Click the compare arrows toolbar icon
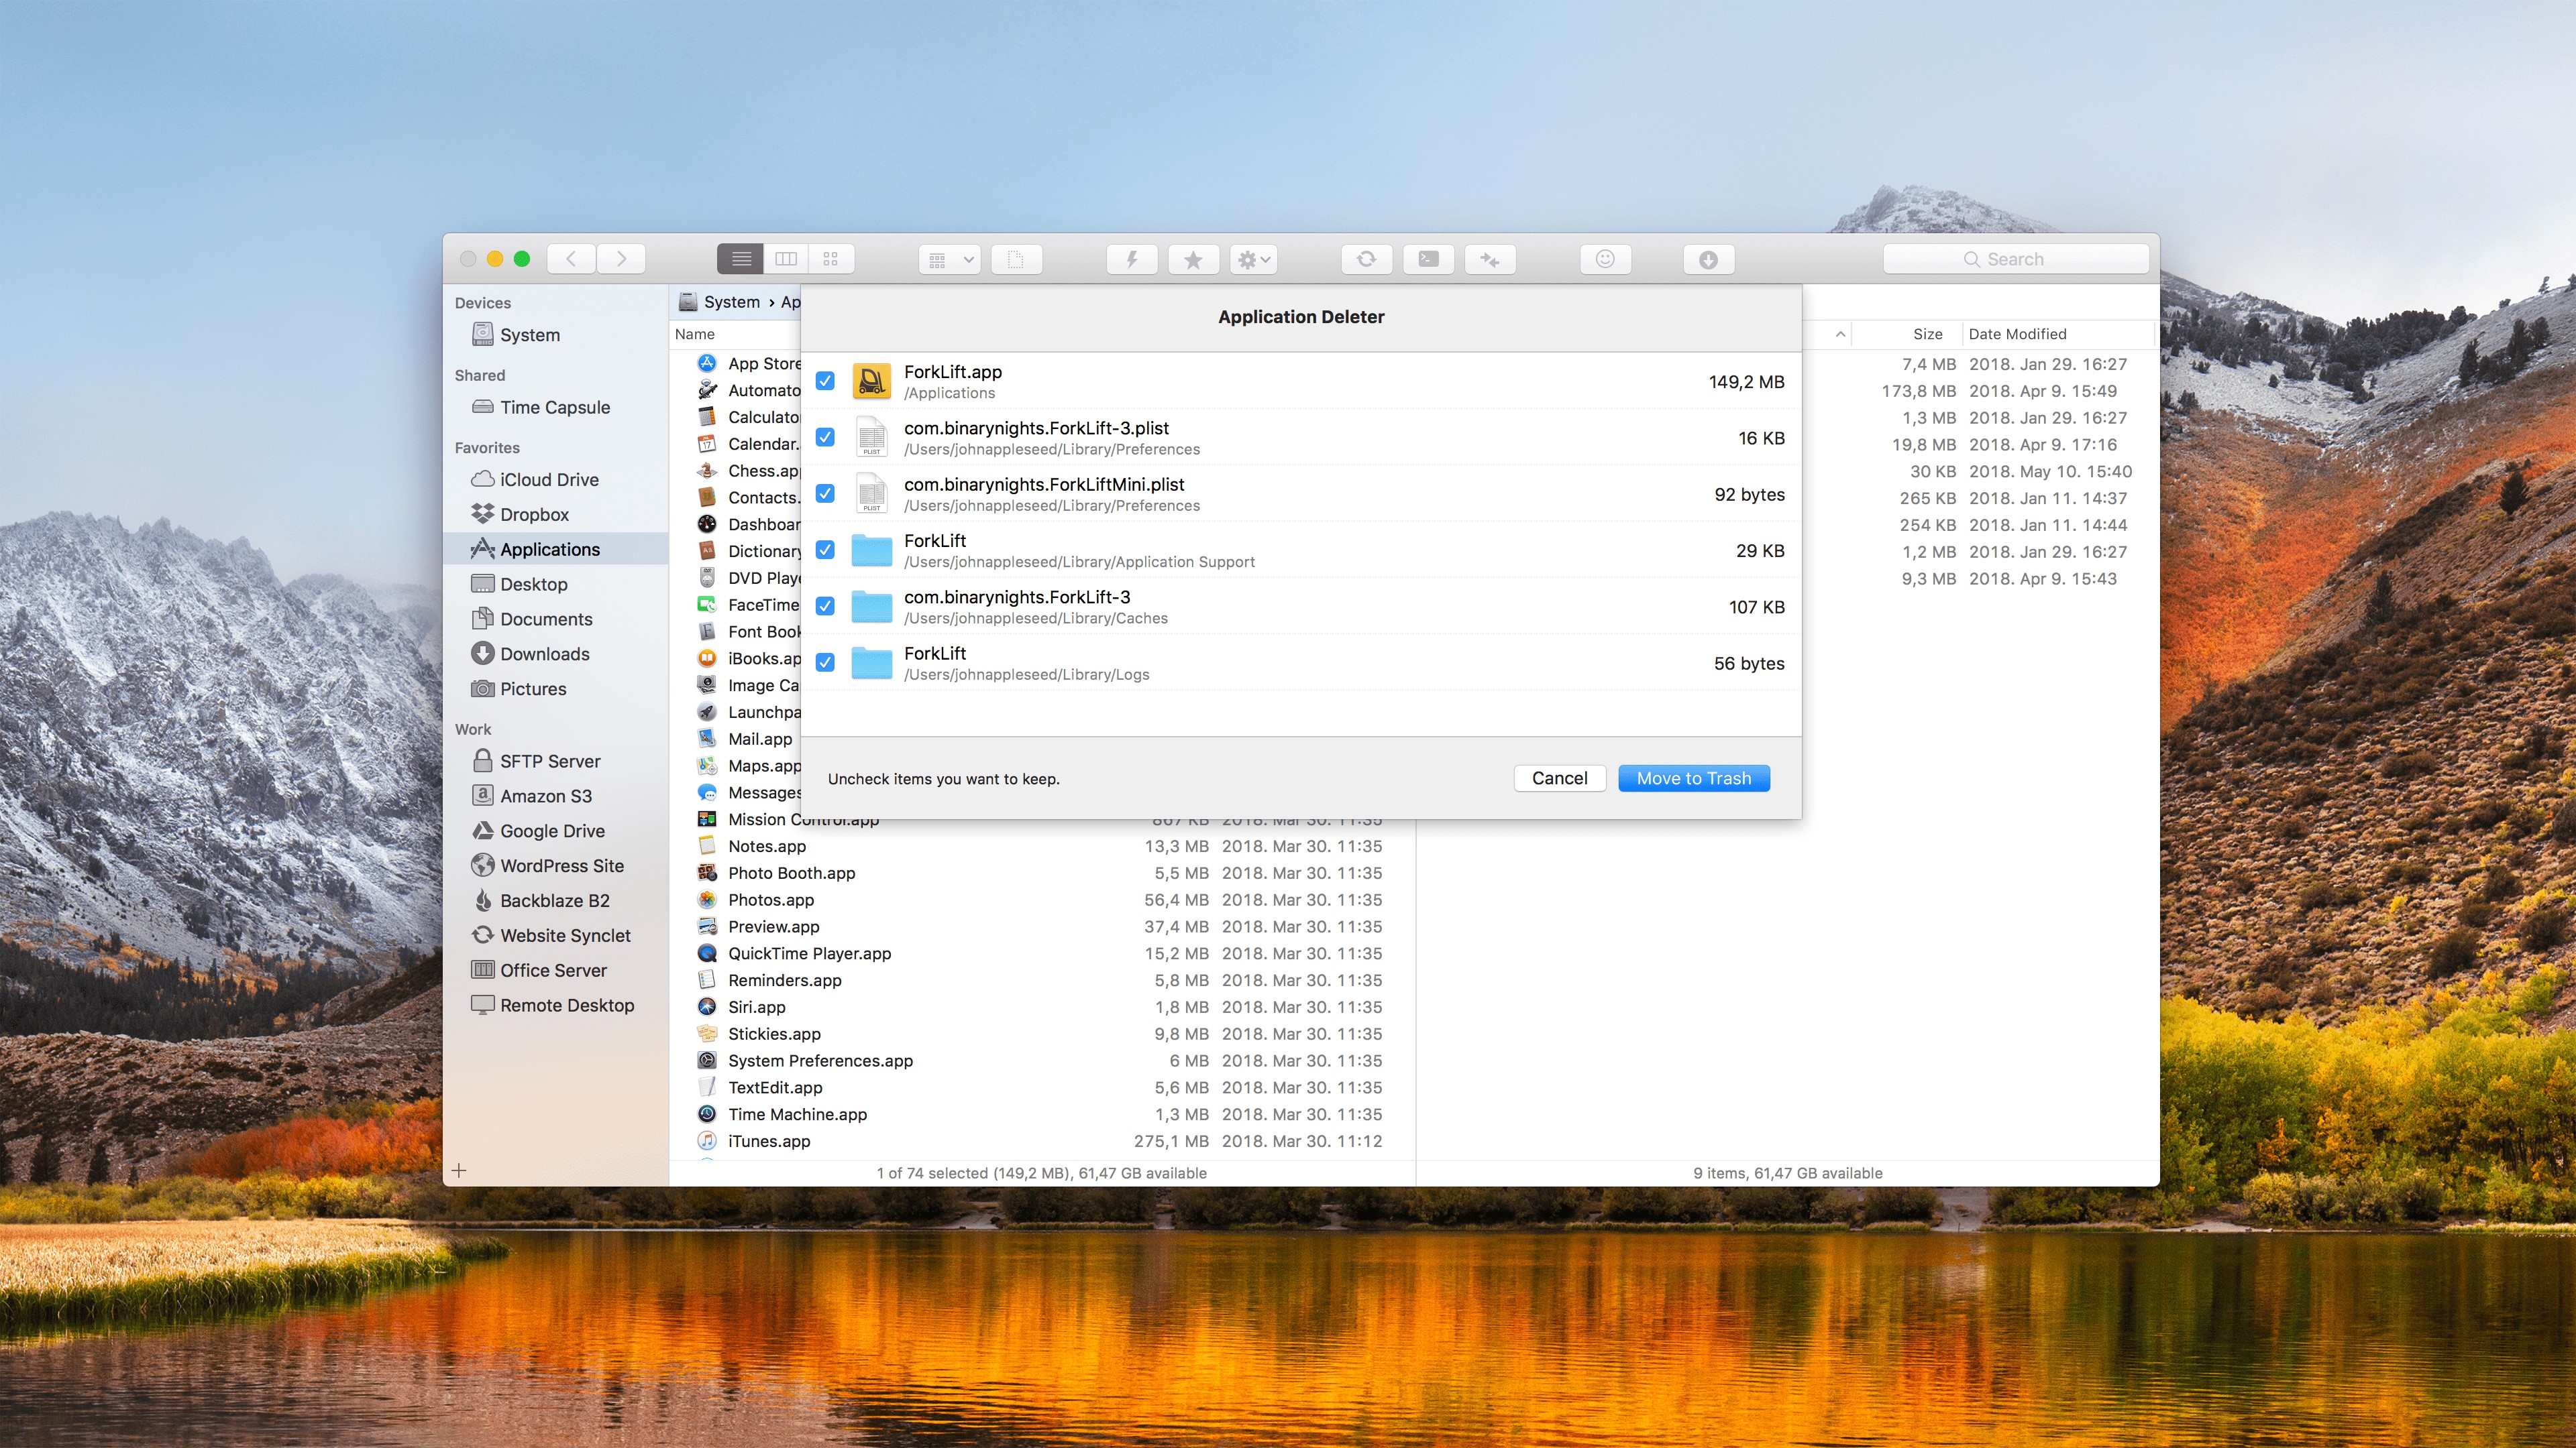The width and height of the screenshot is (2576, 1448). pos(1490,260)
